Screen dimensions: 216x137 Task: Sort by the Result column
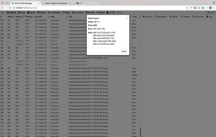click(x=11, y=17)
